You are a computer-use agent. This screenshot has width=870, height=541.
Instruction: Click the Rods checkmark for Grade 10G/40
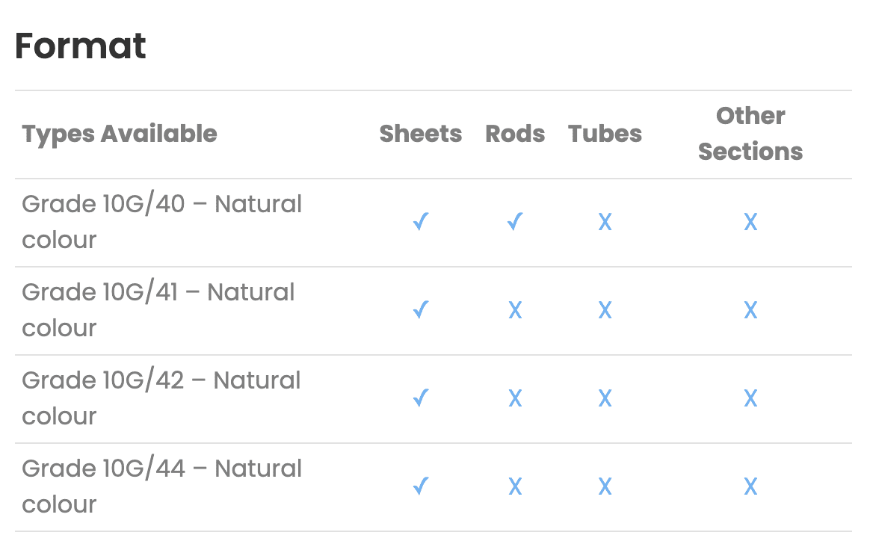coord(515,222)
